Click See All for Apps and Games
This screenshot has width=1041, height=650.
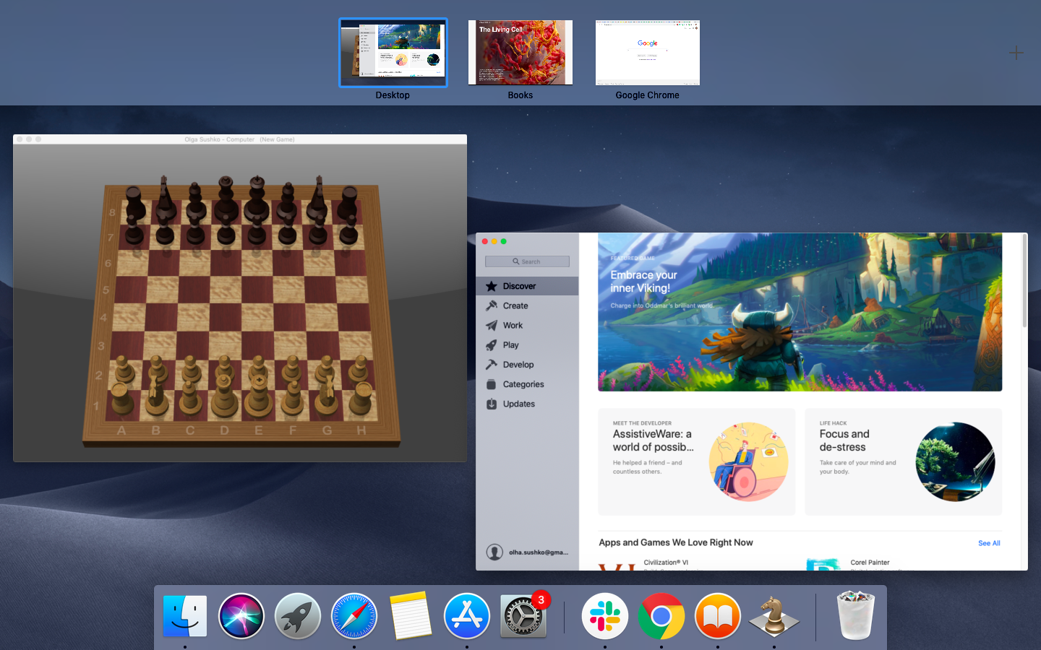point(989,543)
